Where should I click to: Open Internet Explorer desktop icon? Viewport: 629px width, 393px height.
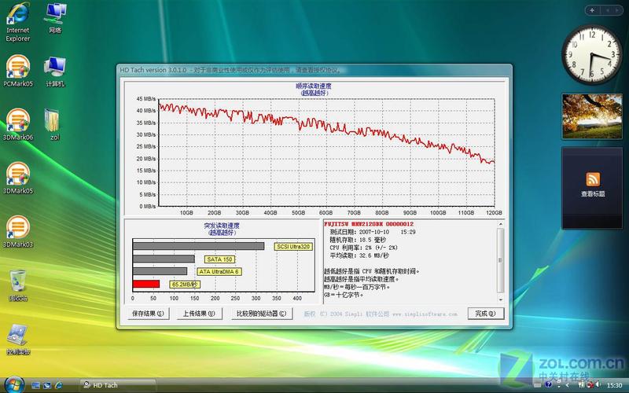pyautogui.click(x=17, y=22)
